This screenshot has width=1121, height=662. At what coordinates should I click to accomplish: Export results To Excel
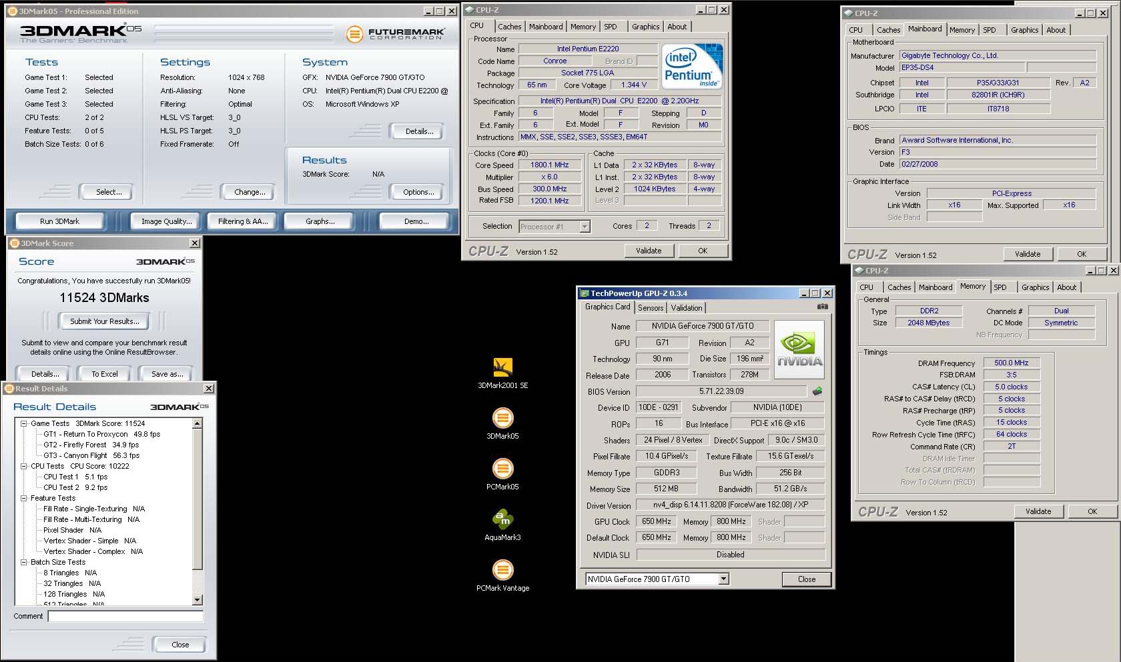coord(105,374)
